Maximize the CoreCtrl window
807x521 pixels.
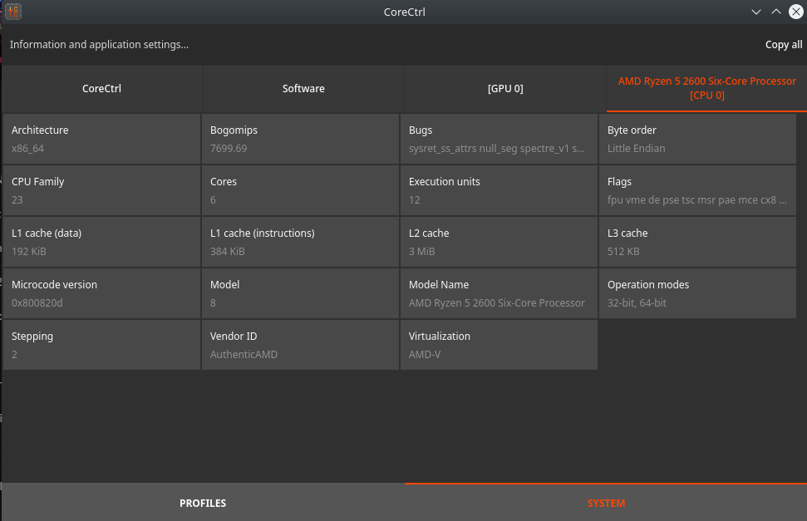point(775,12)
